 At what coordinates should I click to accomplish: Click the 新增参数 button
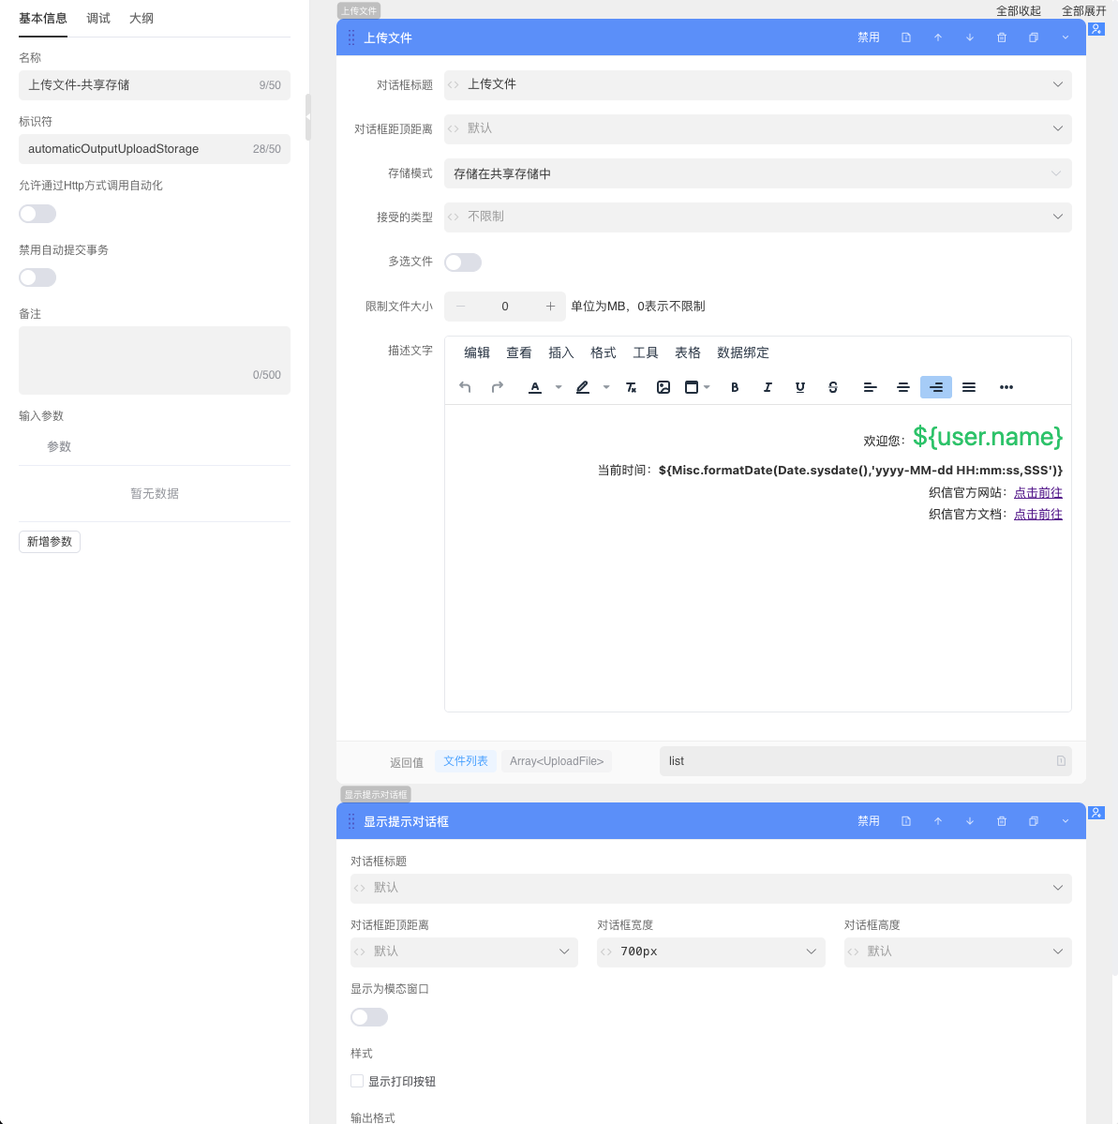(x=50, y=542)
